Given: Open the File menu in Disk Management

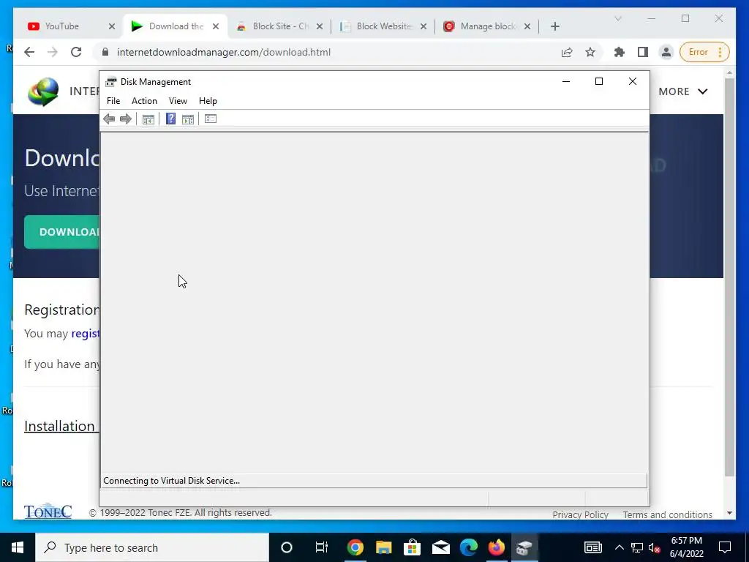Looking at the screenshot, I should pos(113,101).
